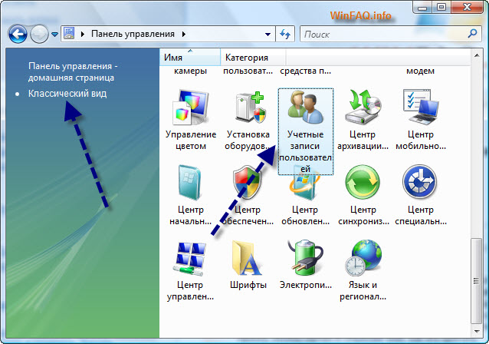Expand address bar history dropdown

pyautogui.click(x=267, y=35)
